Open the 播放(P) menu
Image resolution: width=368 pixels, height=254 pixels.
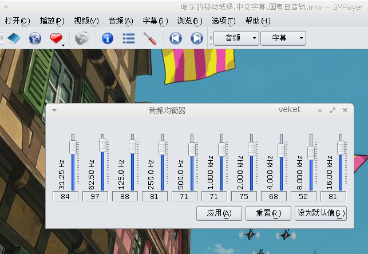[x=52, y=21]
